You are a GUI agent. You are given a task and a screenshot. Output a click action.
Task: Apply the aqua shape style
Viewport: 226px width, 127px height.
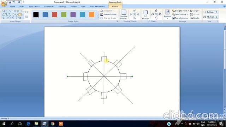tap(82, 14)
